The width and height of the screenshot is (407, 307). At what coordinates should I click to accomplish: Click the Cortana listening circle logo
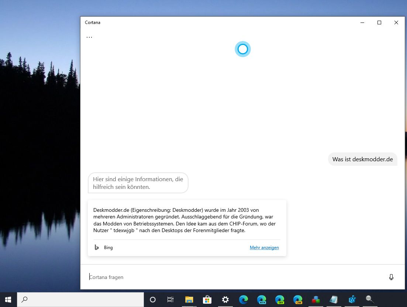point(243,49)
